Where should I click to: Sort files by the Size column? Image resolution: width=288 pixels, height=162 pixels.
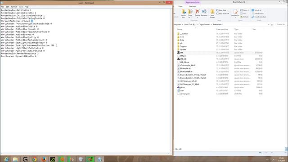[x=254, y=29]
